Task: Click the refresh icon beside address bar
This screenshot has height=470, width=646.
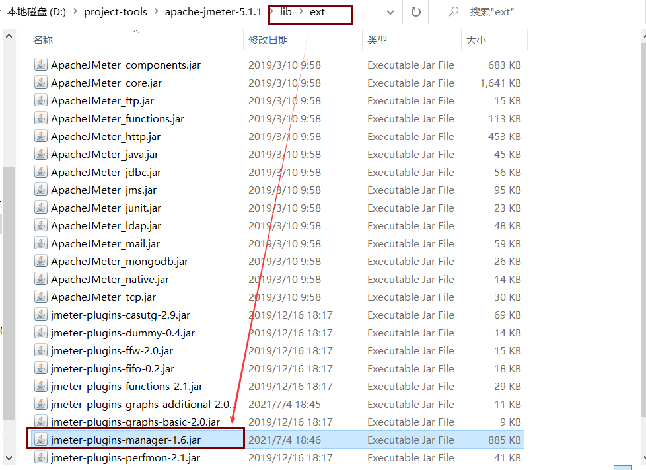Action: point(416,12)
